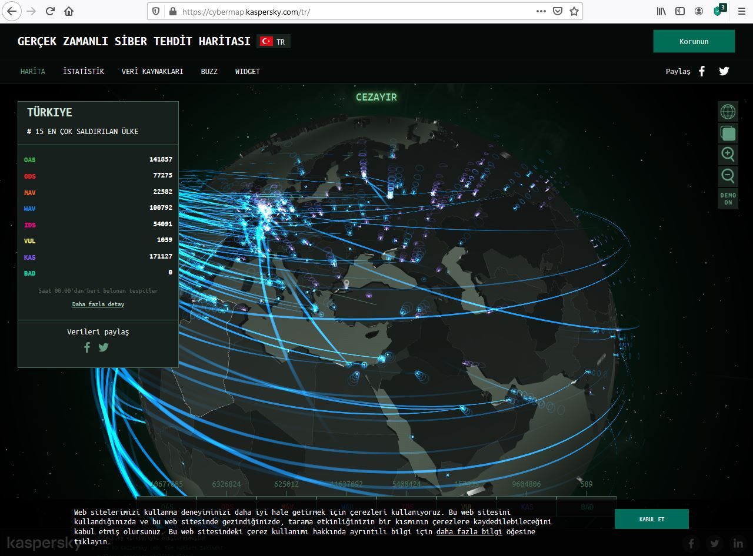The width and height of the screenshot is (753, 556).
Task: Click the Korunun button
Action: 694,41
